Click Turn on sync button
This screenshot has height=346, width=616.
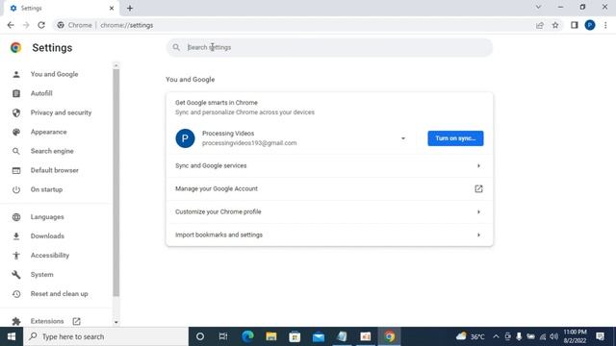[455, 138]
